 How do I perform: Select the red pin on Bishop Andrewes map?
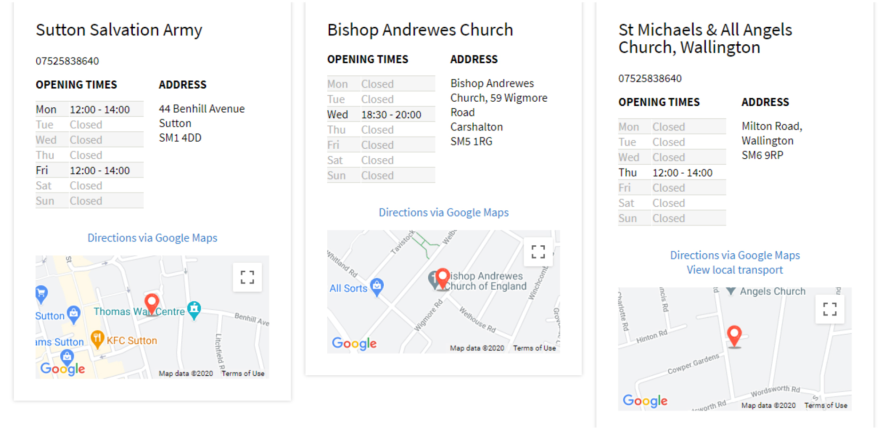[443, 279]
